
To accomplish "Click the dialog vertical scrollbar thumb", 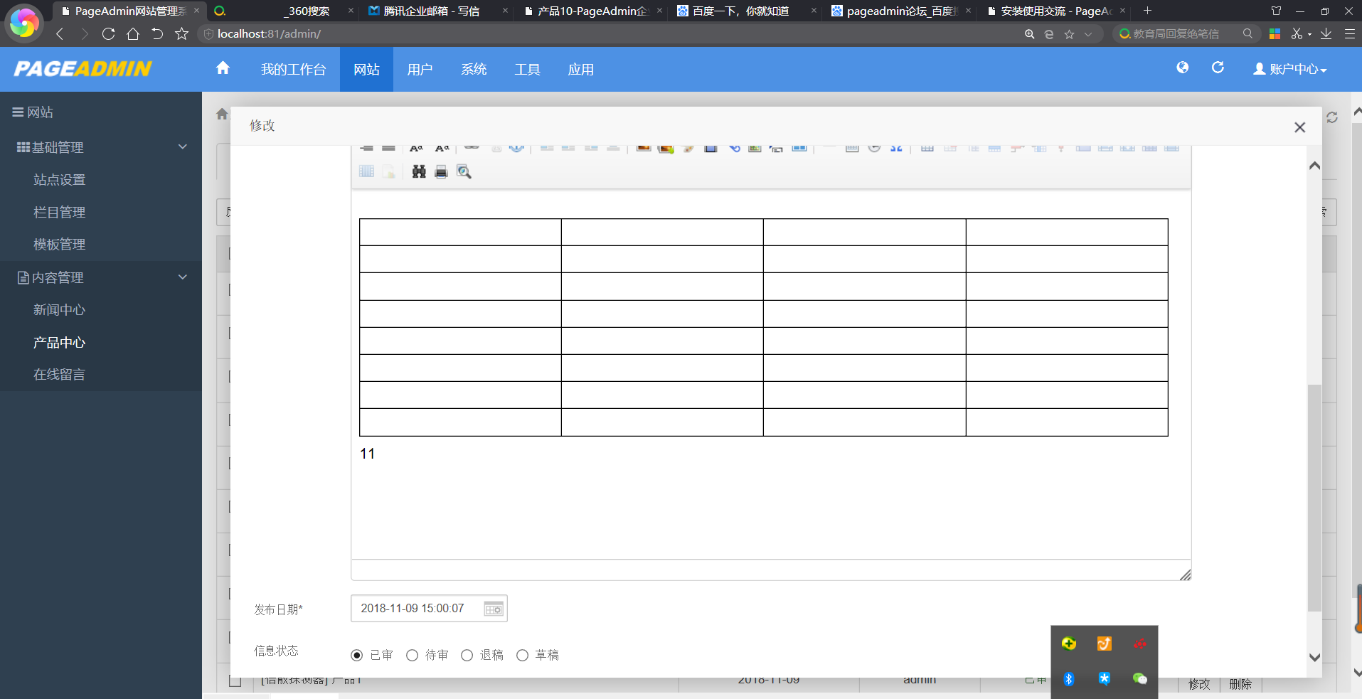I will pyautogui.click(x=1314, y=498).
